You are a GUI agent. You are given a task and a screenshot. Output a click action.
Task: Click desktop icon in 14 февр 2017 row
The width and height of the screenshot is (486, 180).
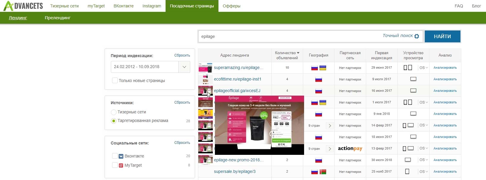pos(410,125)
